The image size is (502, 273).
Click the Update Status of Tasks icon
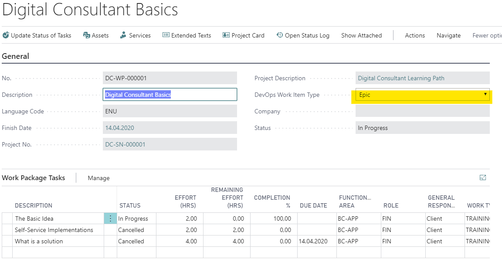6,35
